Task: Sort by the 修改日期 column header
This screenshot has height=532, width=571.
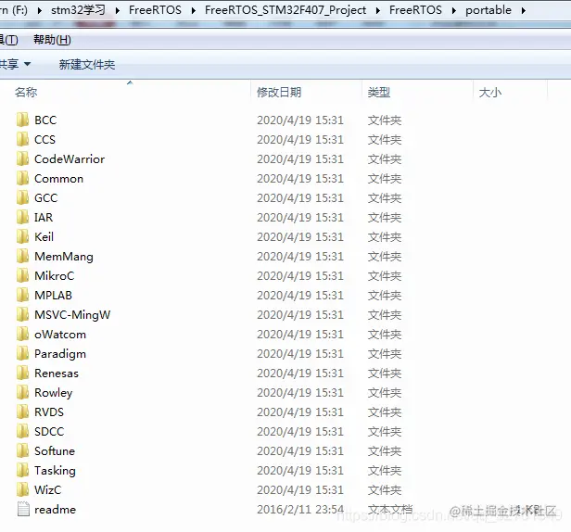Action: click(279, 92)
